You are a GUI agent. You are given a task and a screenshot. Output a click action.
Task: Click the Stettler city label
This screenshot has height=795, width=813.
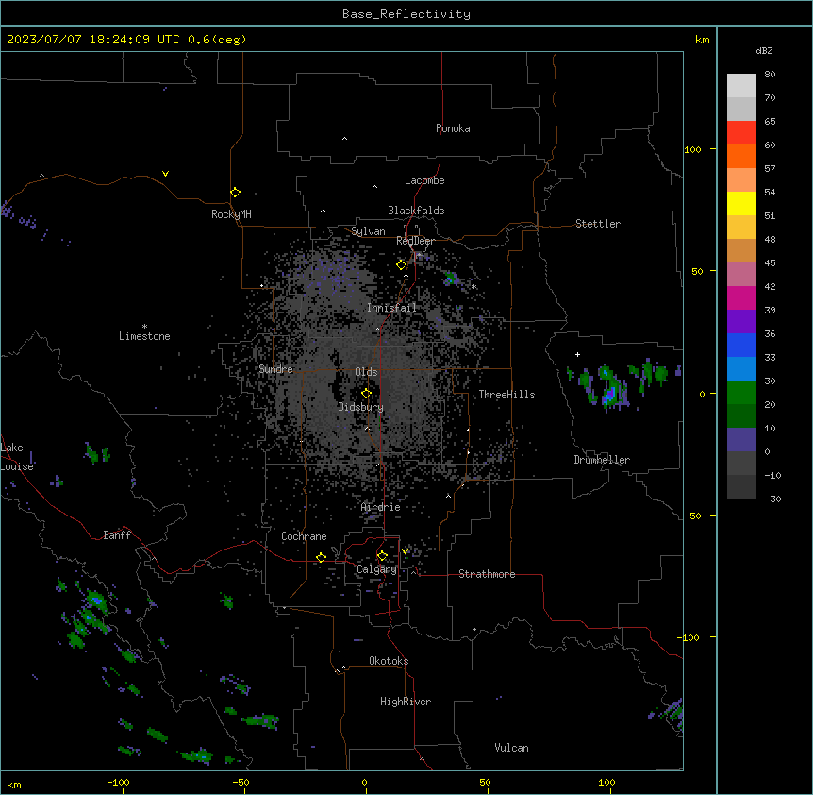(598, 224)
